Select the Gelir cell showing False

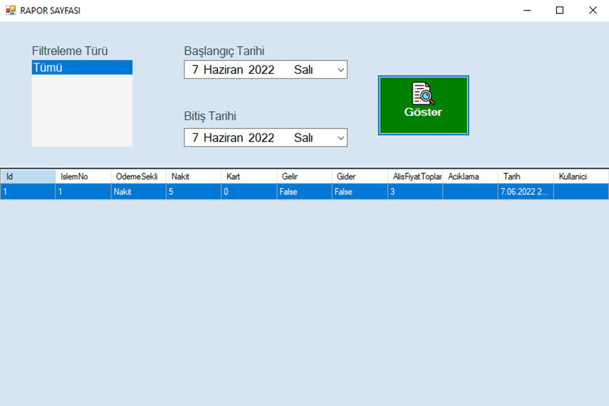coord(305,191)
